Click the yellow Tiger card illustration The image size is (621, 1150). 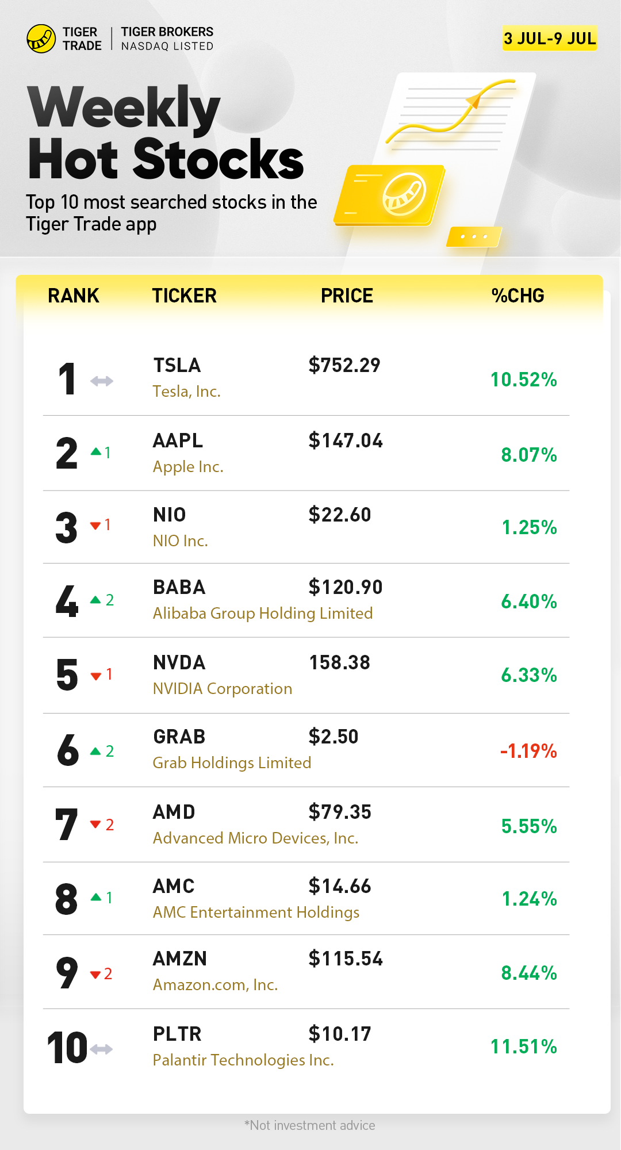point(390,195)
